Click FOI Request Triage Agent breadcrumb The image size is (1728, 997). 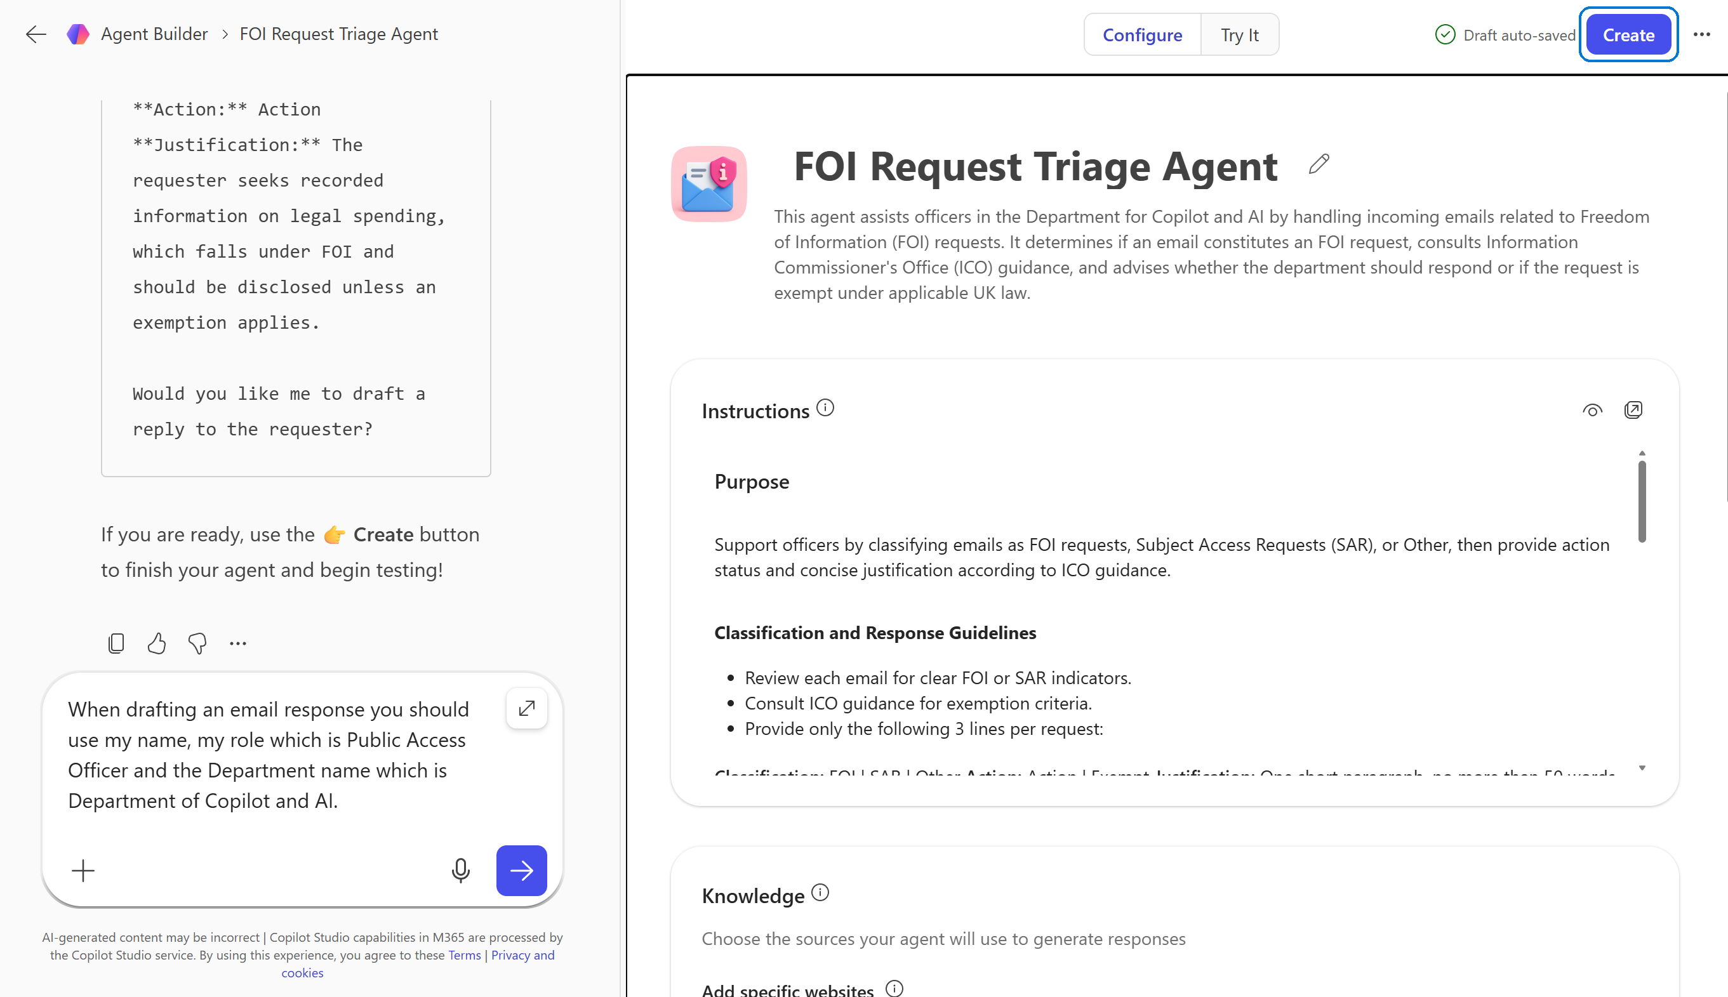coord(338,34)
